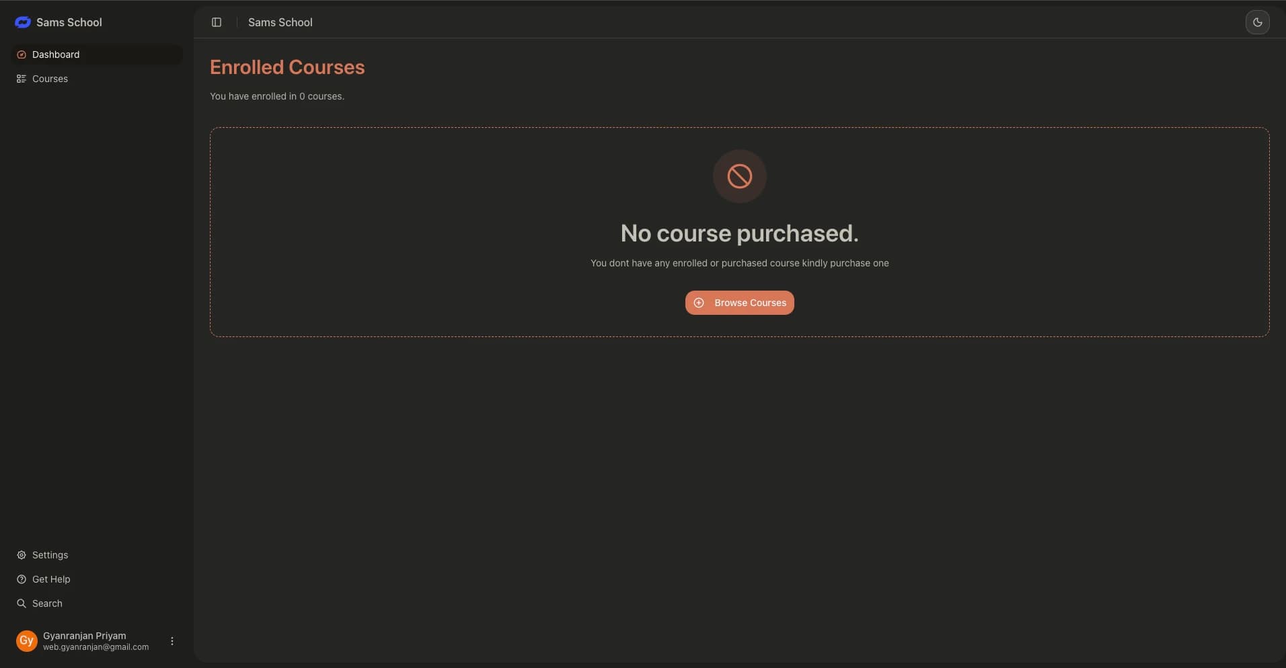Select Courses in the sidebar menu
This screenshot has height=668, width=1286.
point(49,79)
